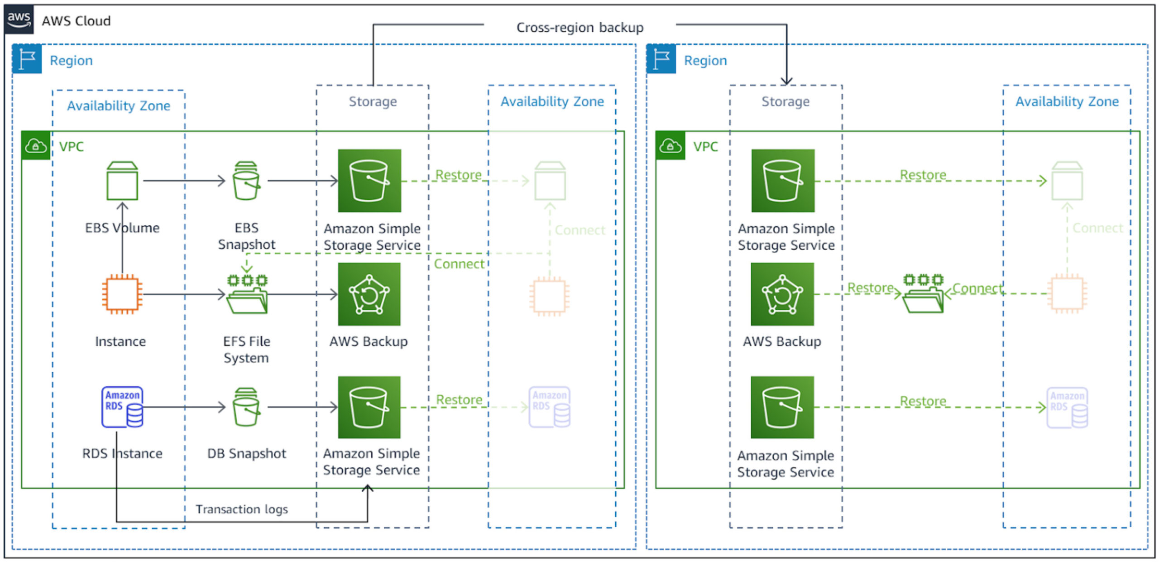Screen dimensions: 1159x562
Task: Click the 'Instance' label under orange chip
Action: coord(120,341)
